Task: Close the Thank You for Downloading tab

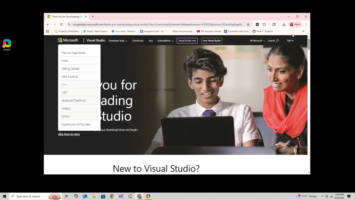Action: tap(86, 17)
